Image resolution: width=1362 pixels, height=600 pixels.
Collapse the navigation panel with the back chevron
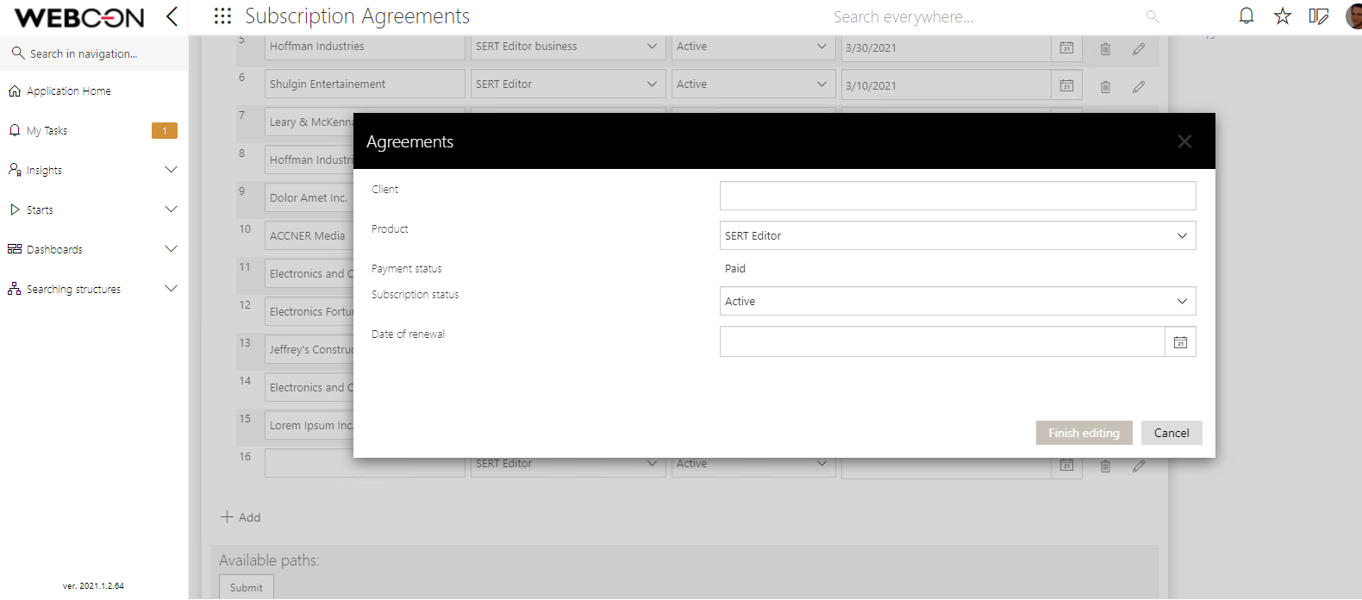tap(172, 16)
